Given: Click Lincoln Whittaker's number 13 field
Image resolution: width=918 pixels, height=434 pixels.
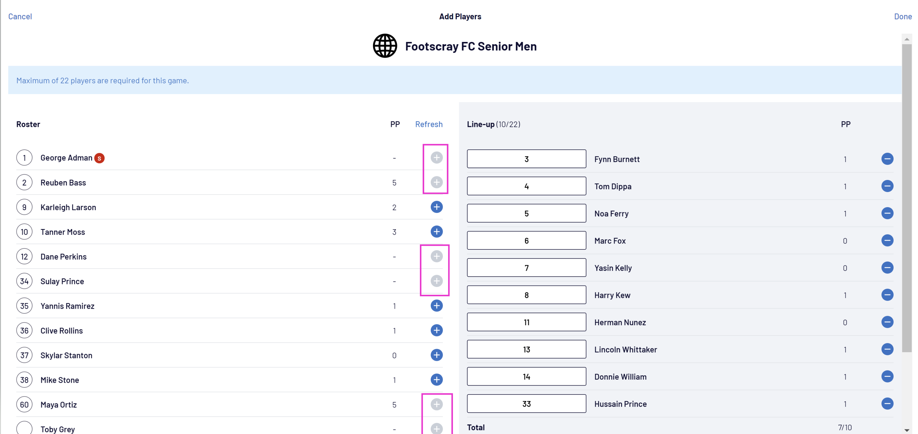Looking at the screenshot, I should 526,349.
